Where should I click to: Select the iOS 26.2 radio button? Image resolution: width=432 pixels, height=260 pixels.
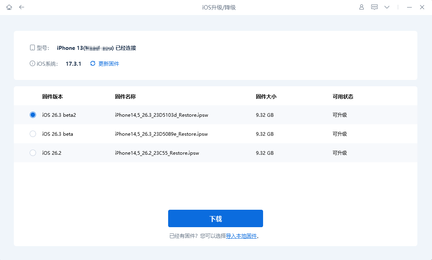(33, 153)
